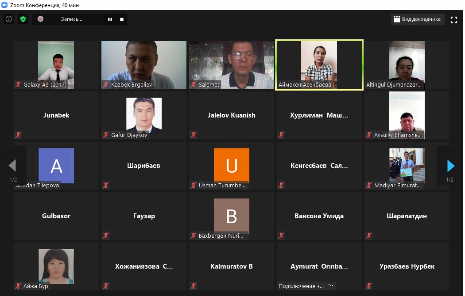Enter full screen mode icon
465x296 pixels.
454,19
